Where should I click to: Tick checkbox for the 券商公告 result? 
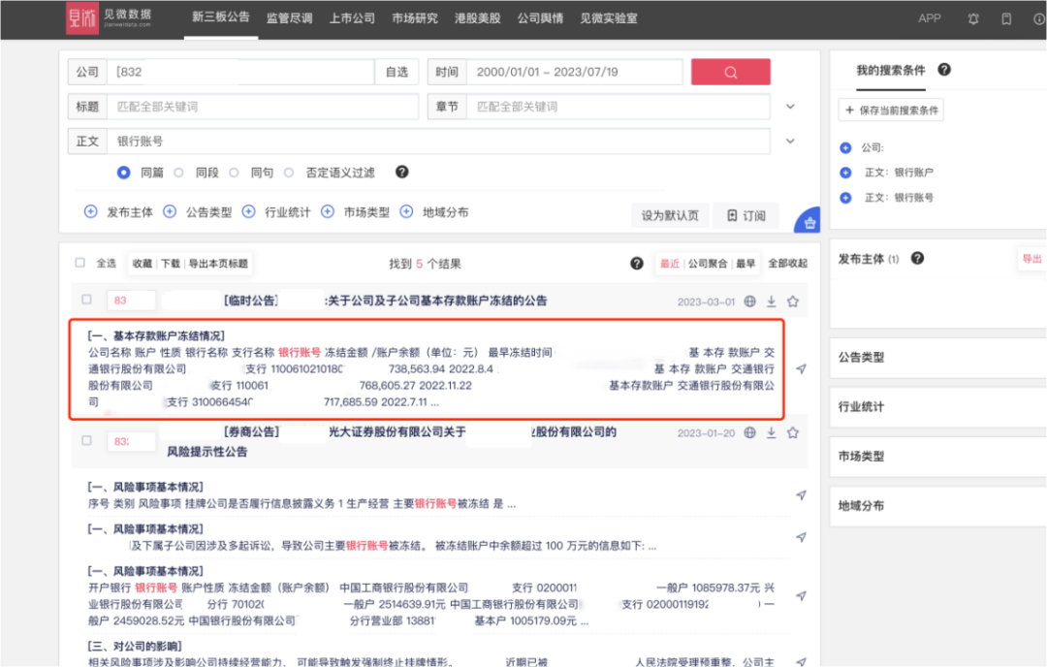87,441
